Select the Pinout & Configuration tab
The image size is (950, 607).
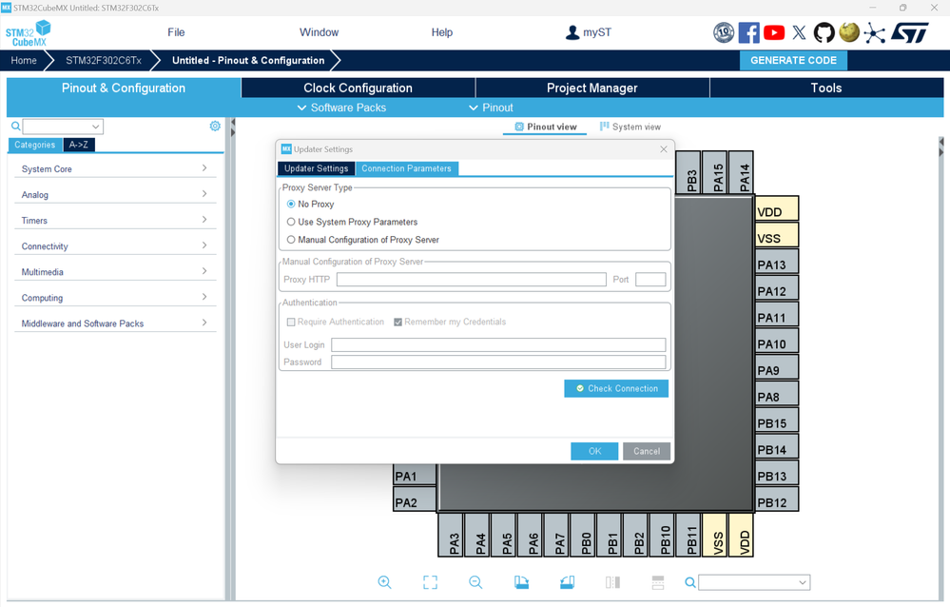124,88
